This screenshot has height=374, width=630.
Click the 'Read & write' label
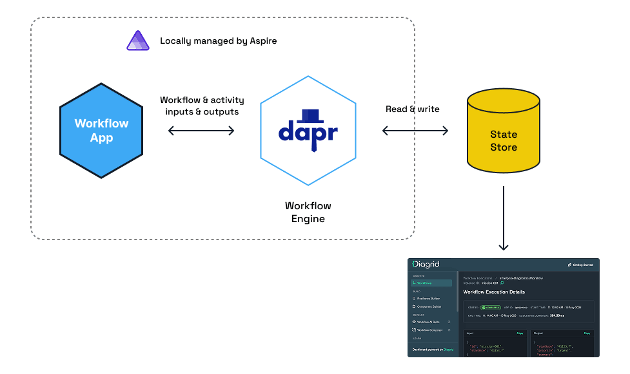tap(413, 109)
